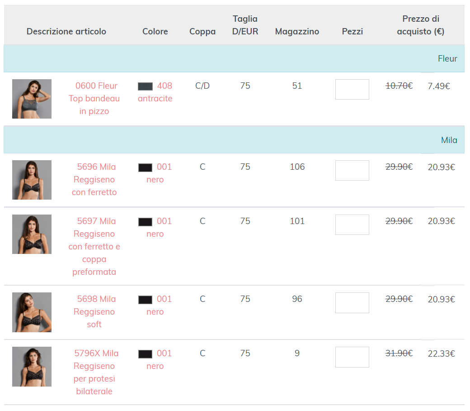Click the 5698 Mila Reggiseno soft thumbnail
The width and height of the screenshot is (470, 411).
pos(32,312)
